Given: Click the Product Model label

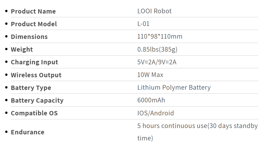Looking at the screenshot, I should tap(34, 24).
